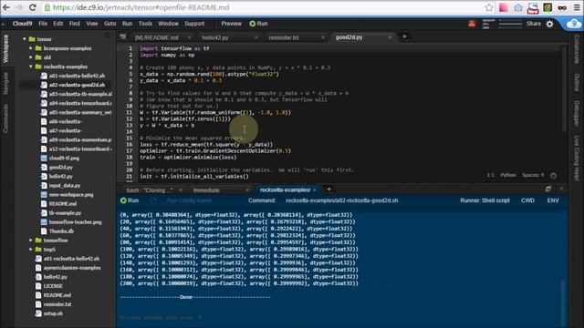Click the memory CPU disk usage bars
The image size is (584, 328).
[502, 24]
